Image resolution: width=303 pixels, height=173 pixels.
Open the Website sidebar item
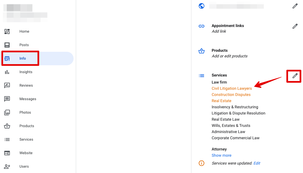click(26, 153)
